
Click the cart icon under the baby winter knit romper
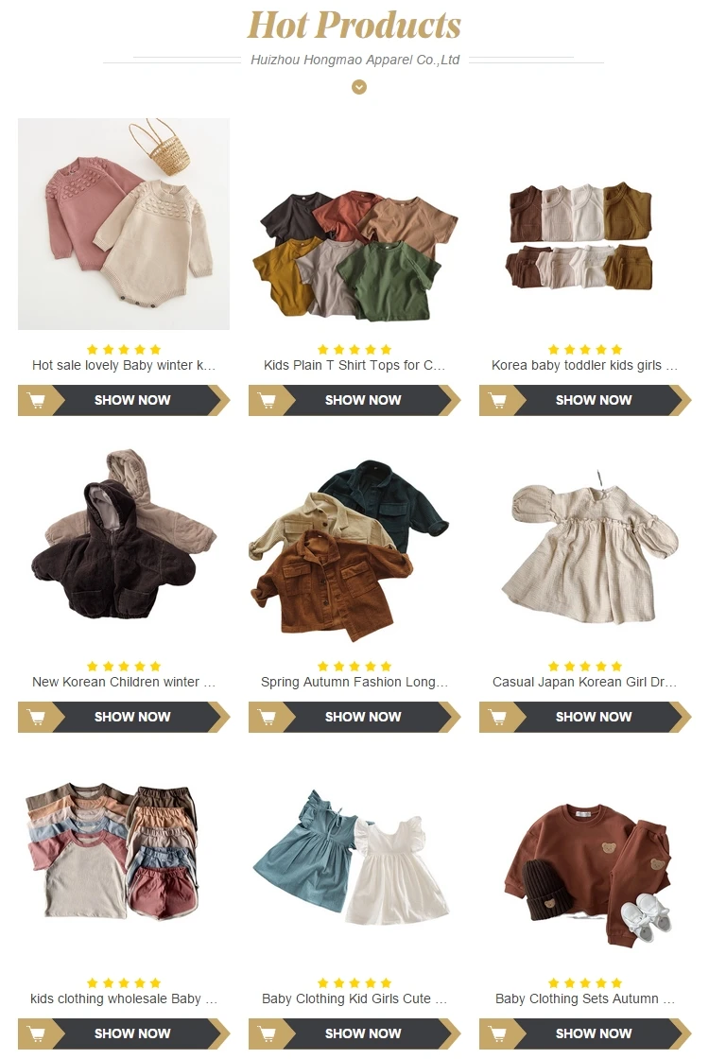(x=37, y=401)
